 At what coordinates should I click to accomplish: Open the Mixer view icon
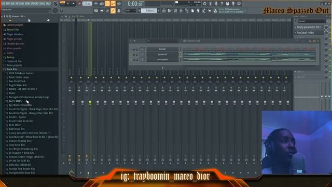[x=181, y=10]
